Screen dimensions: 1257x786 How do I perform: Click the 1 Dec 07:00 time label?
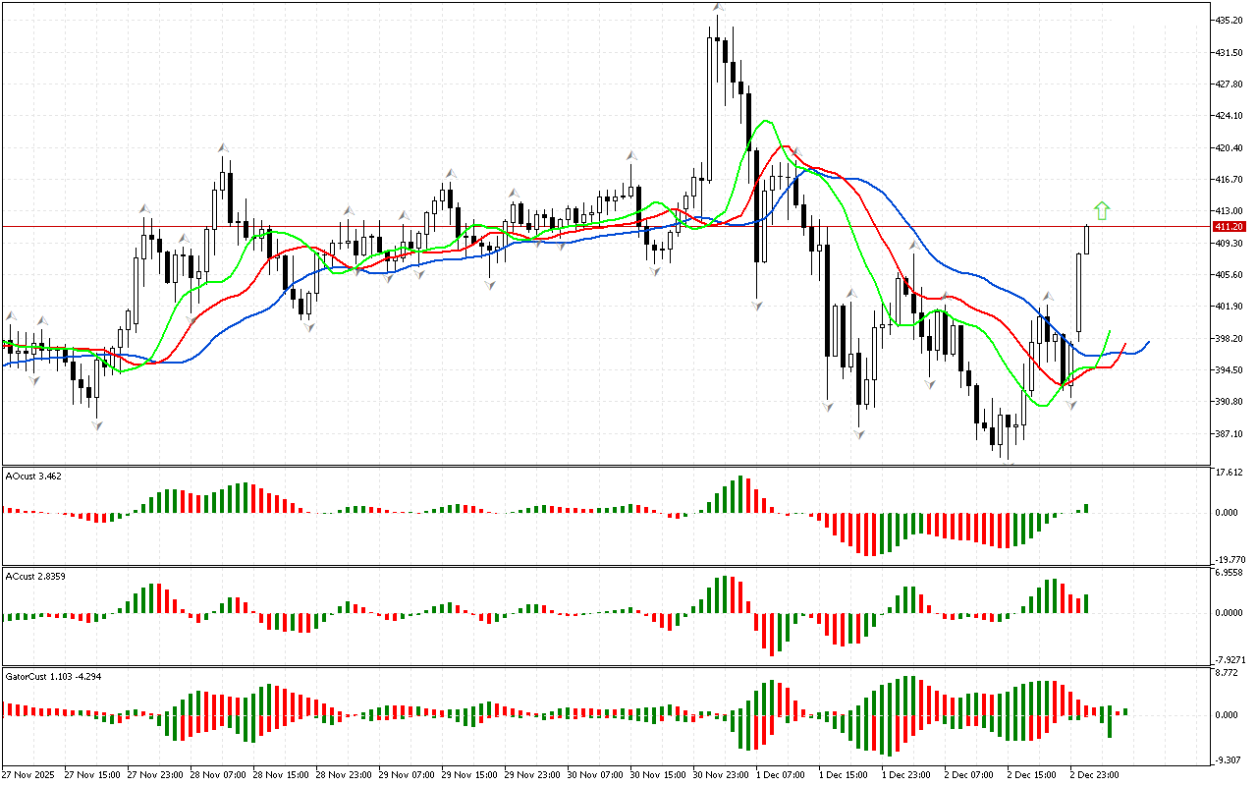coord(783,774)
